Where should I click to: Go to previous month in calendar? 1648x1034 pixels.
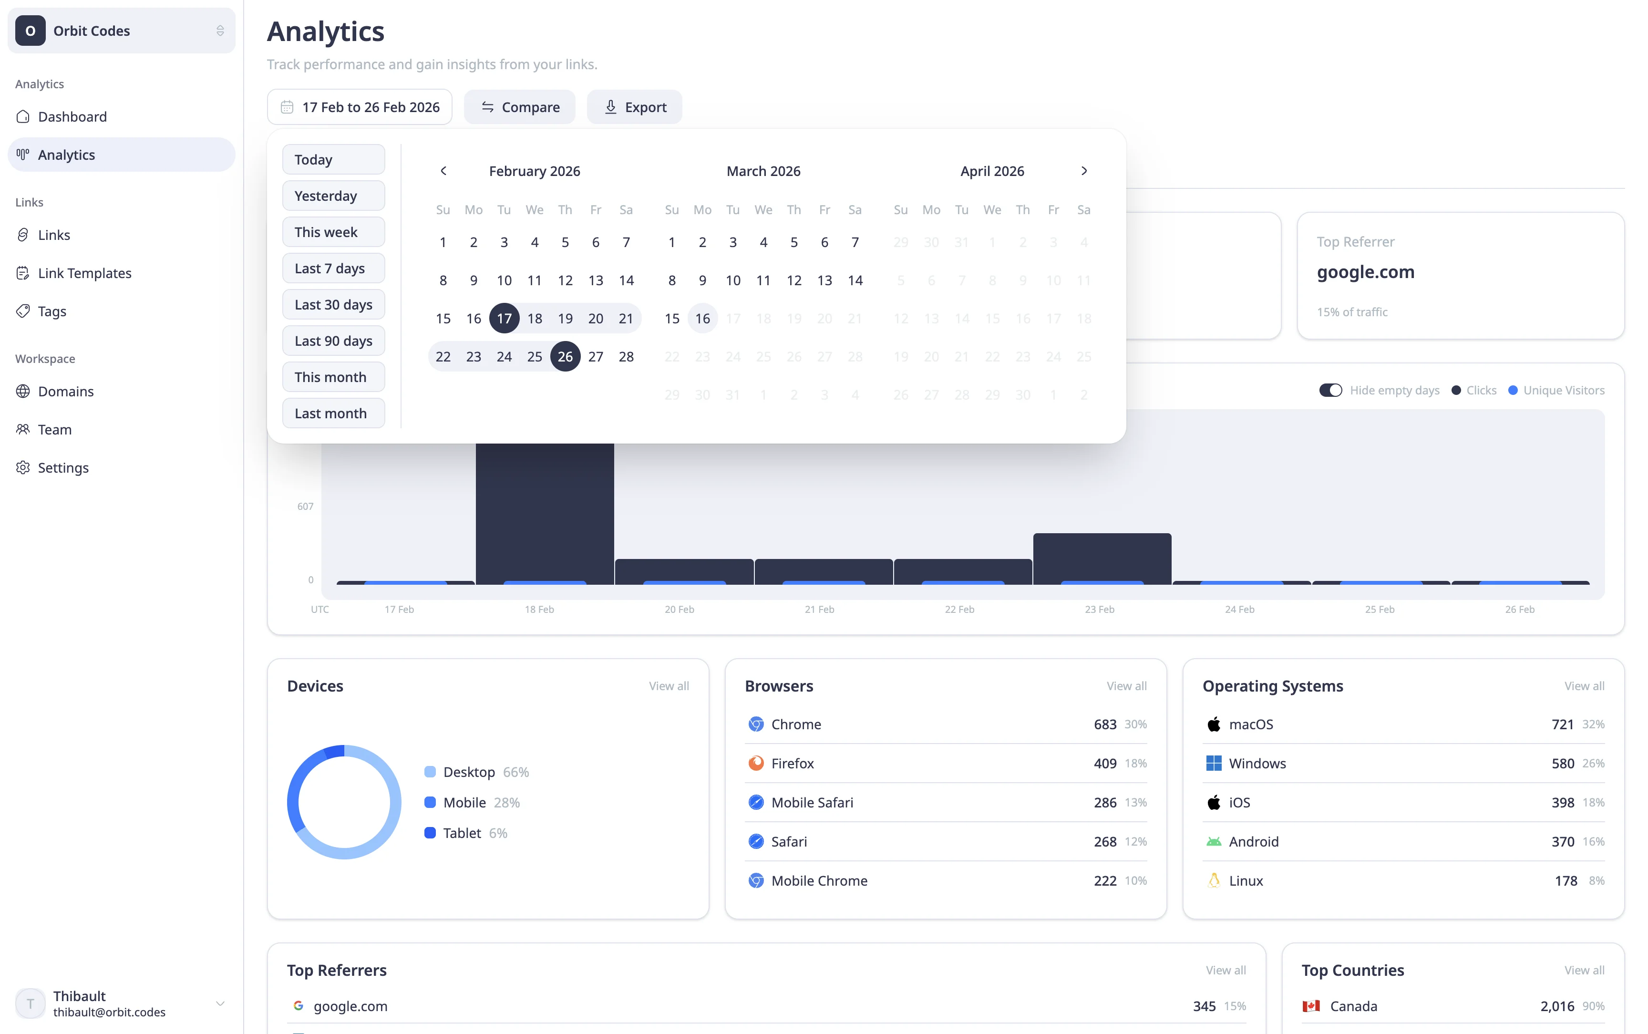coord(443,171)
